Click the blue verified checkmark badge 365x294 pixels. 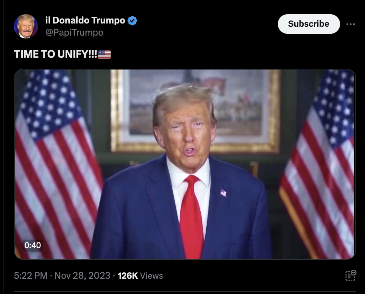[x=132, y=21]
